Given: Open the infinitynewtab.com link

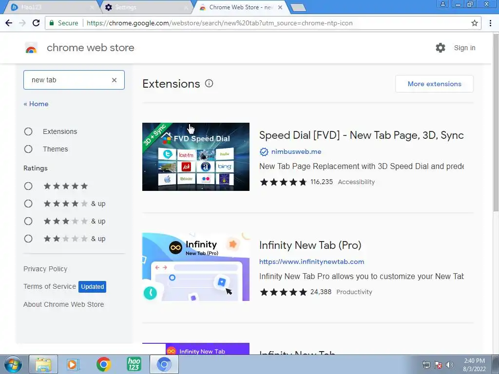Looking at the screenshot, I should pos(311,262).
